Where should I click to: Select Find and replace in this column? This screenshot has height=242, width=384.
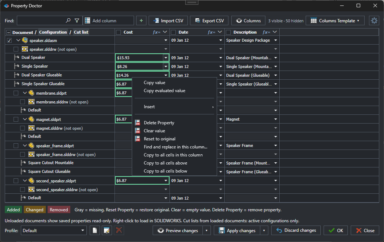pos(174,147)
